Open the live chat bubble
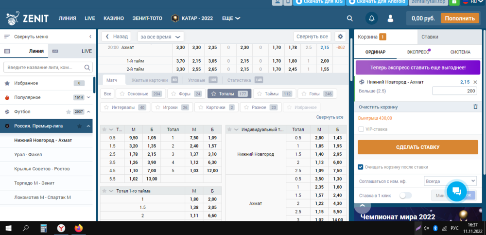This screenshot has width=486, height=235. (457, 191)
